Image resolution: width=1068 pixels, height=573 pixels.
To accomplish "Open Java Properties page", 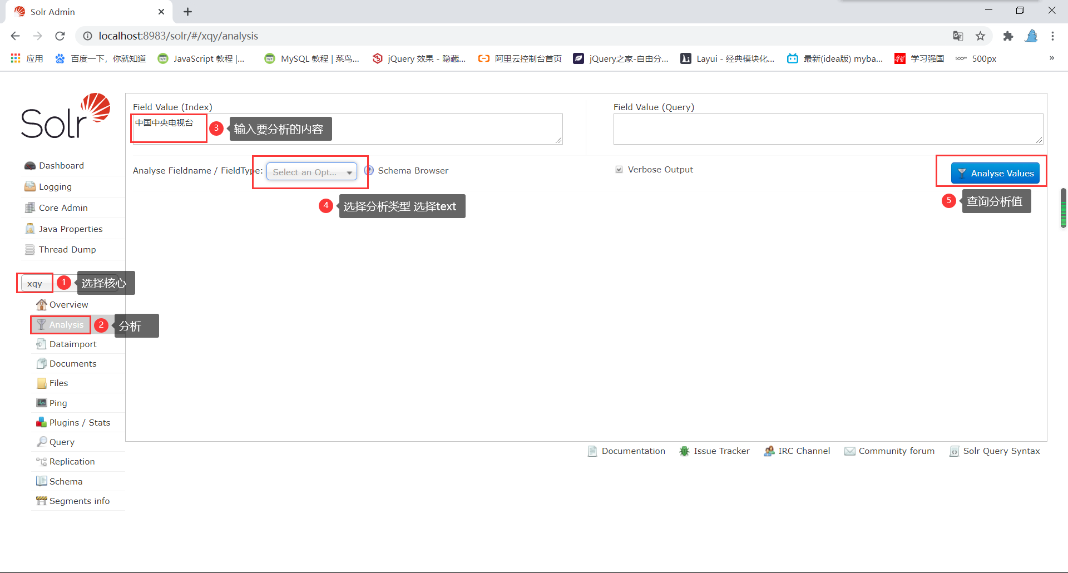I will pyautogui.click(x=71, y=229).
